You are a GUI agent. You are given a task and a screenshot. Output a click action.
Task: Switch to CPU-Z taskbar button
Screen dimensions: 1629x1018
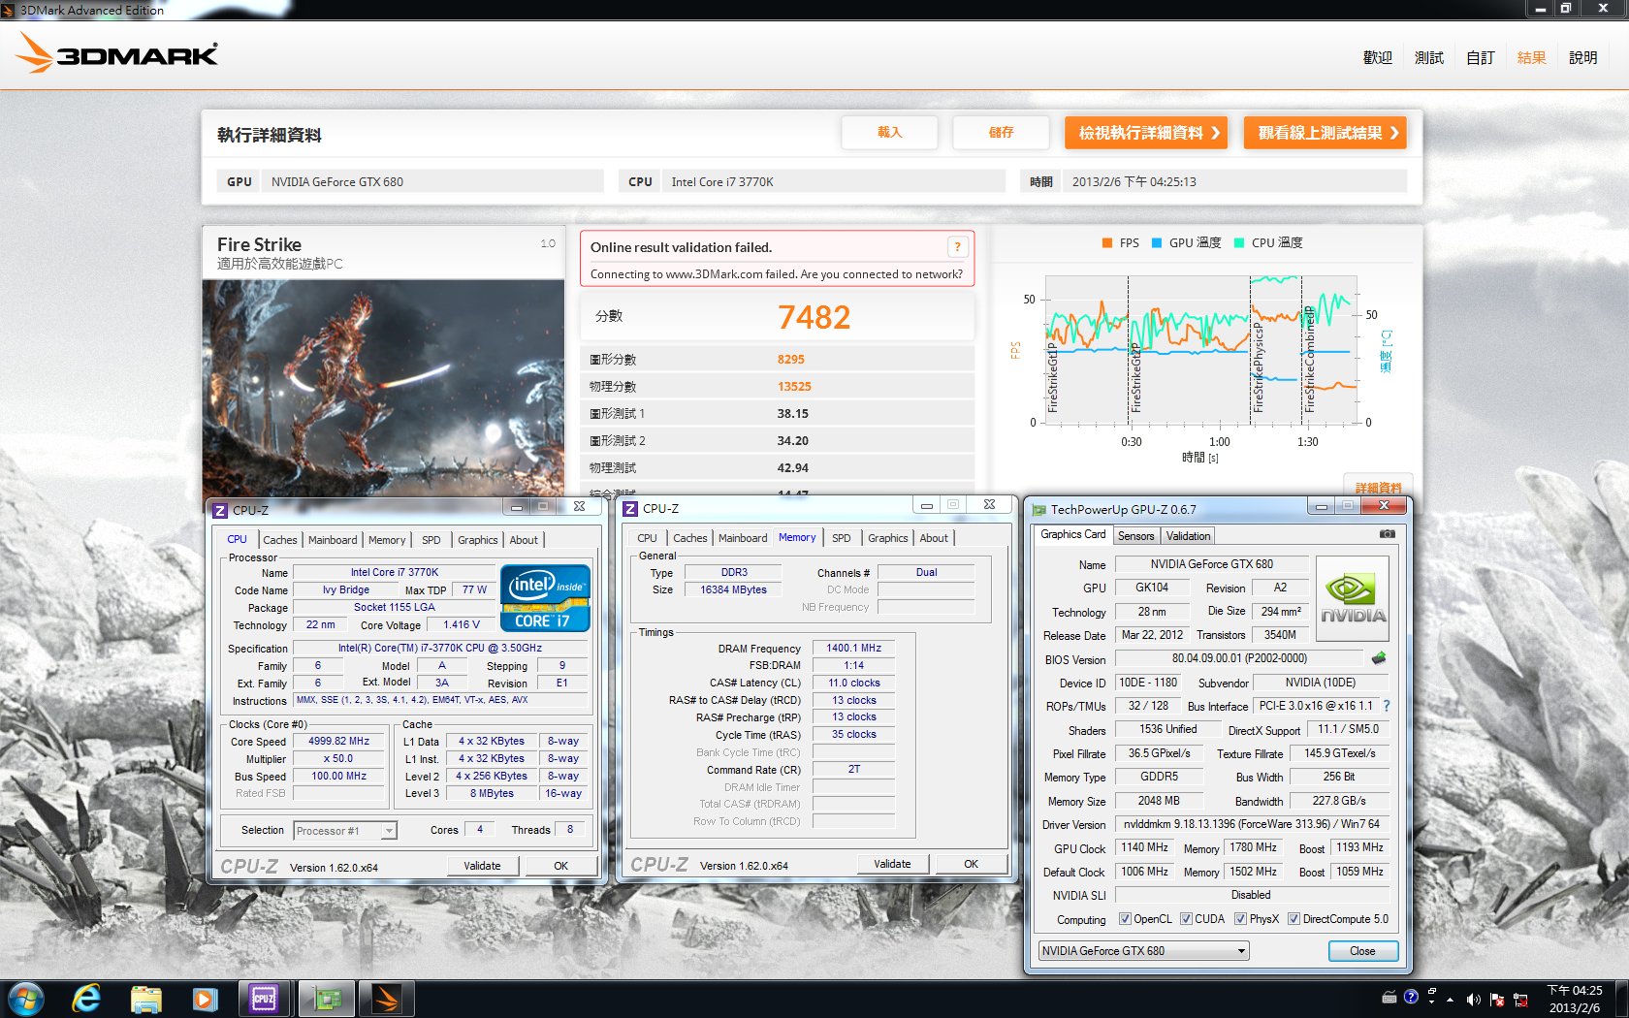(264, 999)
